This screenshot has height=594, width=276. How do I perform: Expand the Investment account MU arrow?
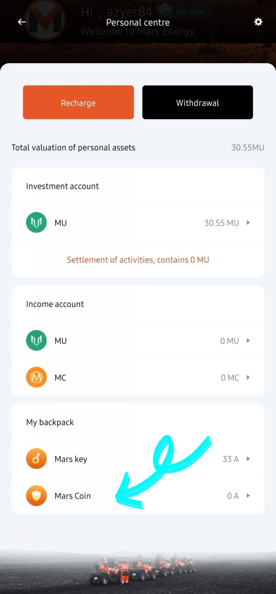click(x=248, y=223)
